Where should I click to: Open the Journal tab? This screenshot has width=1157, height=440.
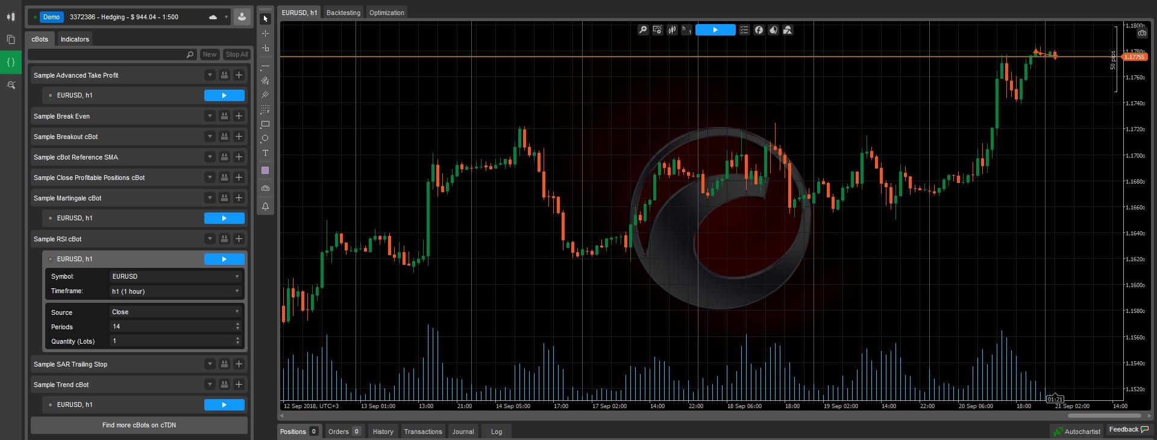pyautogui.click(x=463, y=432)
